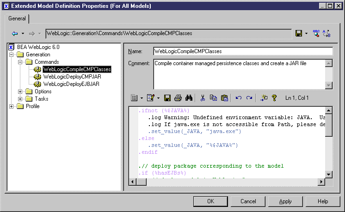Viewport: 345px width, 212px height.
Task: Open the back arrow history dropdown
Action: 23,34
